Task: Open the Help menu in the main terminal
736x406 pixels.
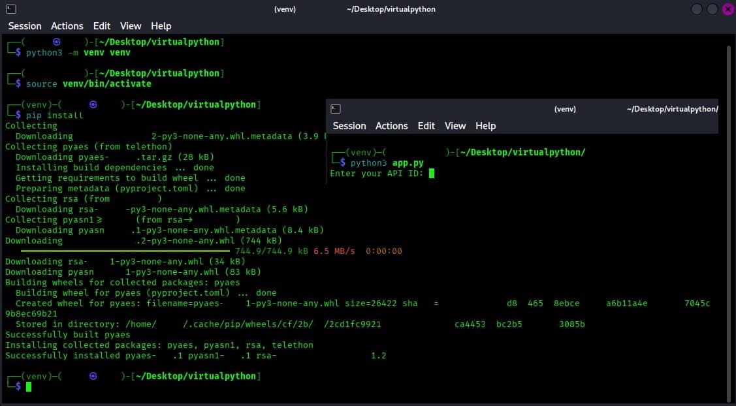Action: pos(161,26)
